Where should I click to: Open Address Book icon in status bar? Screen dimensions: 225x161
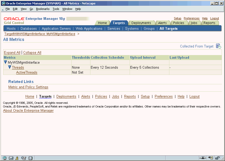(30, 158)
